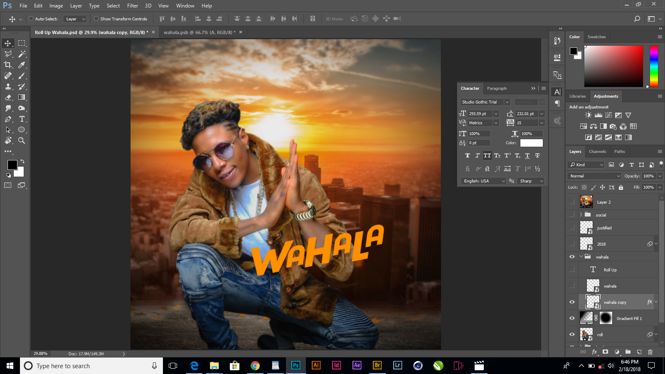Enable Show Transform Controls checkbox

(x=96, y=19)
